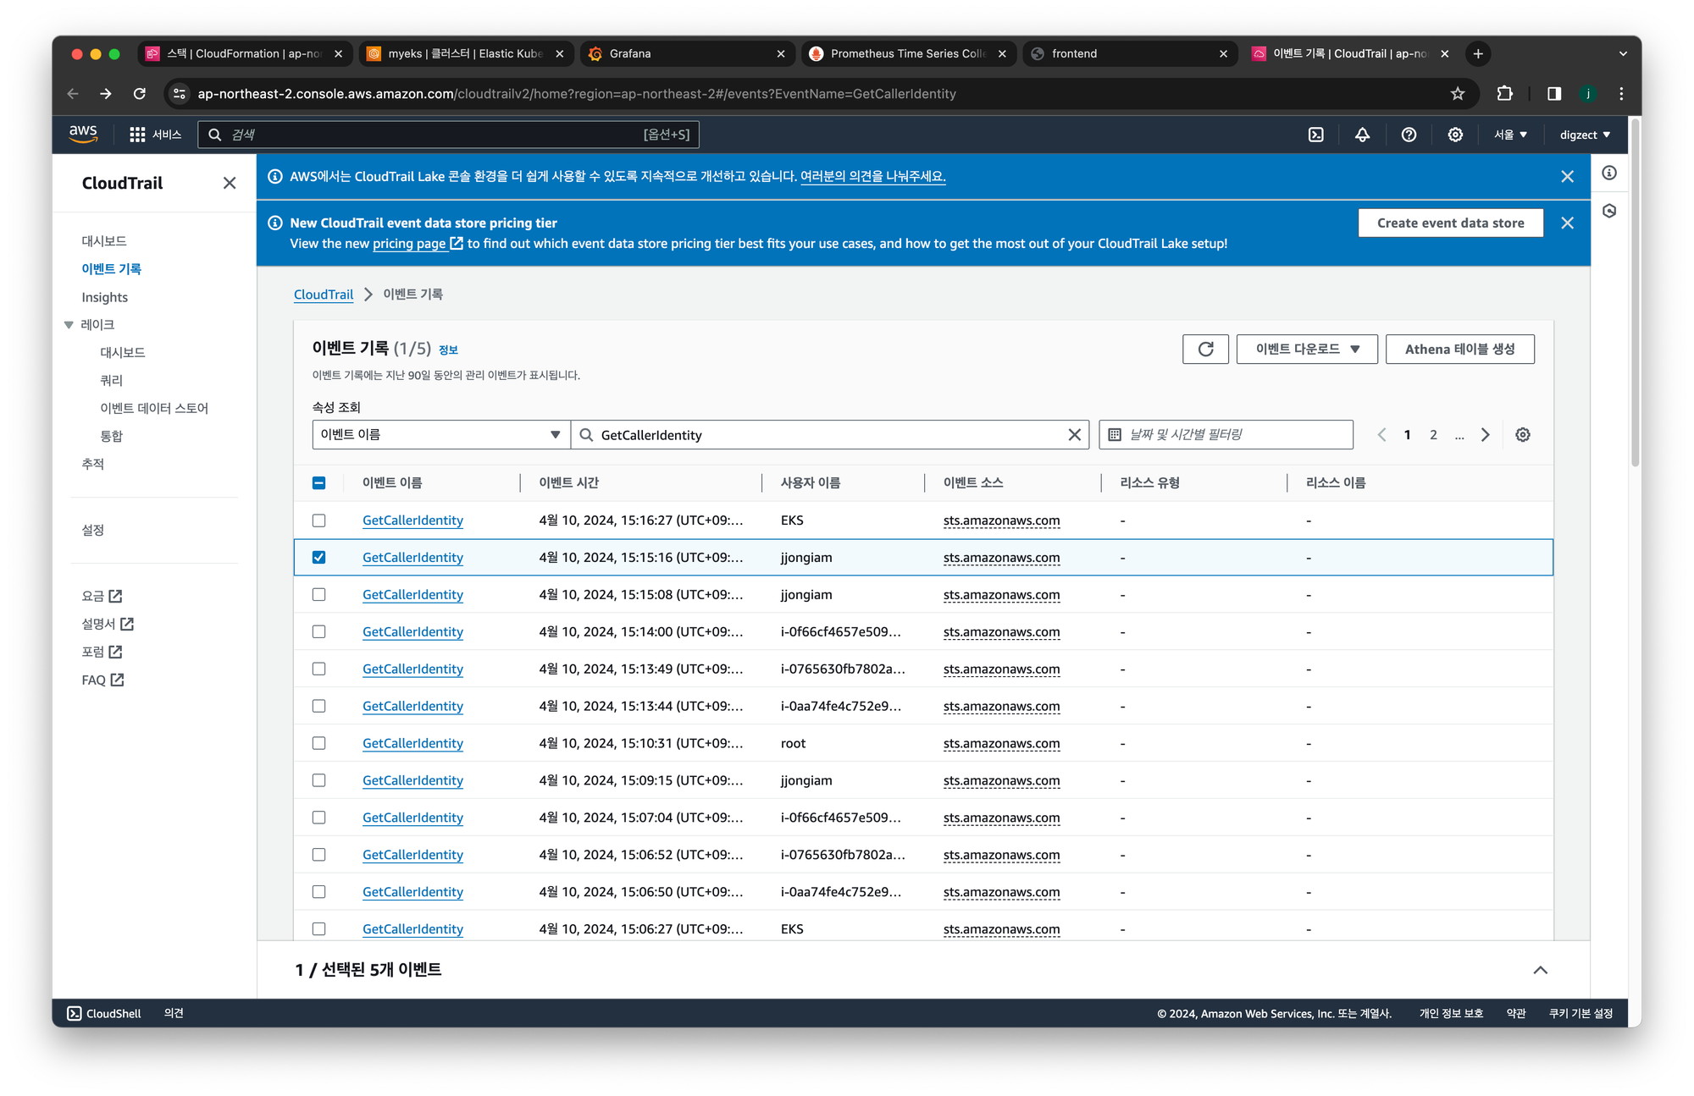Viewport: 1694px width, 1096px height.
Task: Open the right info panel icon
Action: click(x=1609, y=173)
